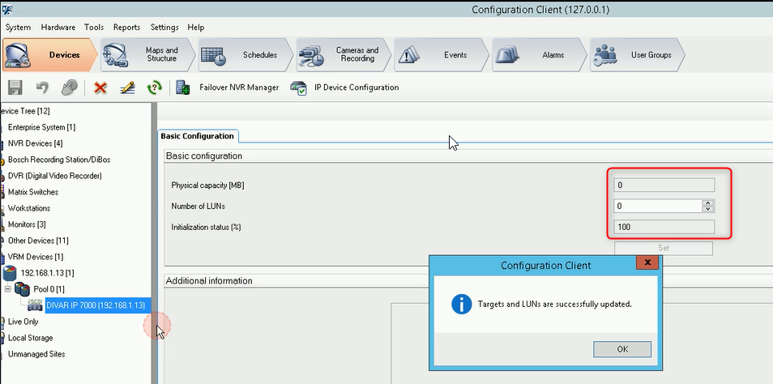The height and width of the screenshot is (384, 773).
Task: Go to the Maps and Structure section
Action: [150, 55]
